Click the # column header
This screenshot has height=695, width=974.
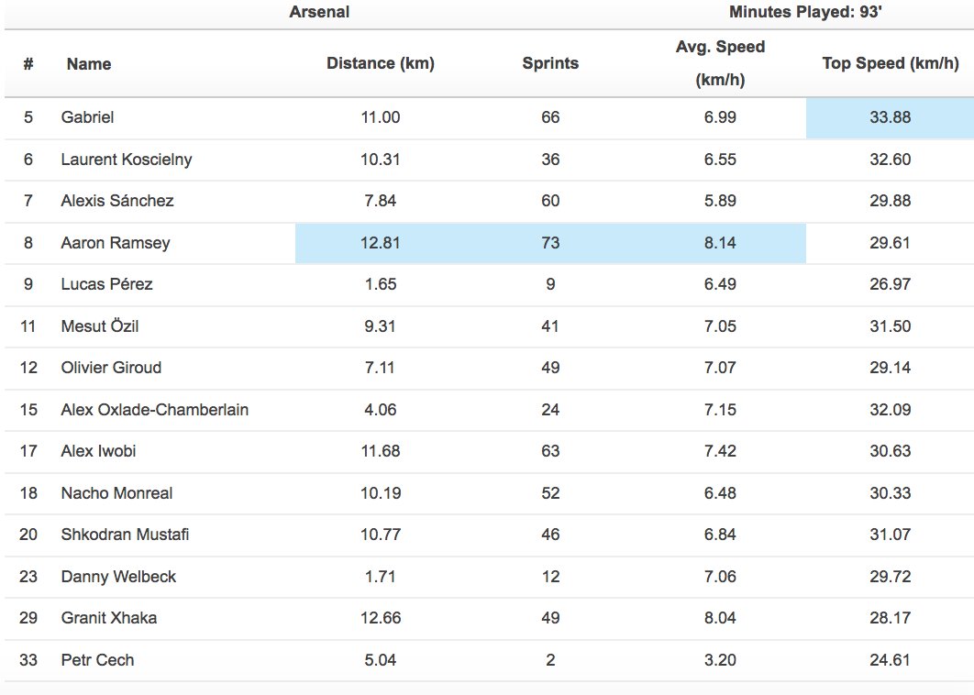click(28, 63)
